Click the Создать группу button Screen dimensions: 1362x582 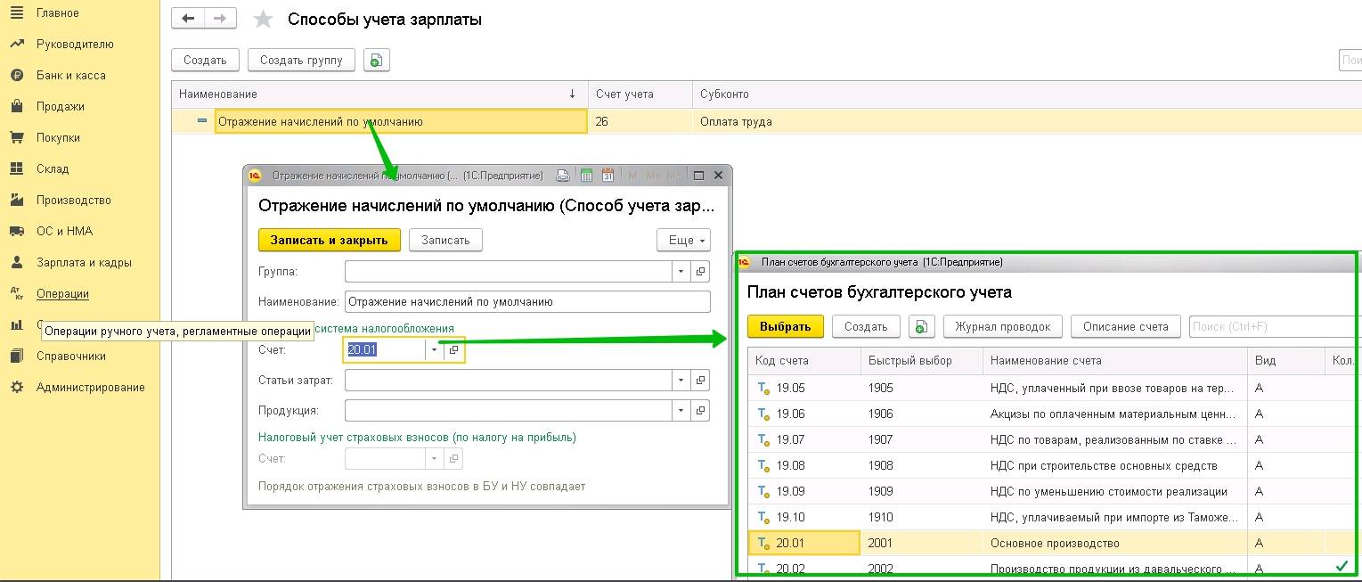point(301,61)
